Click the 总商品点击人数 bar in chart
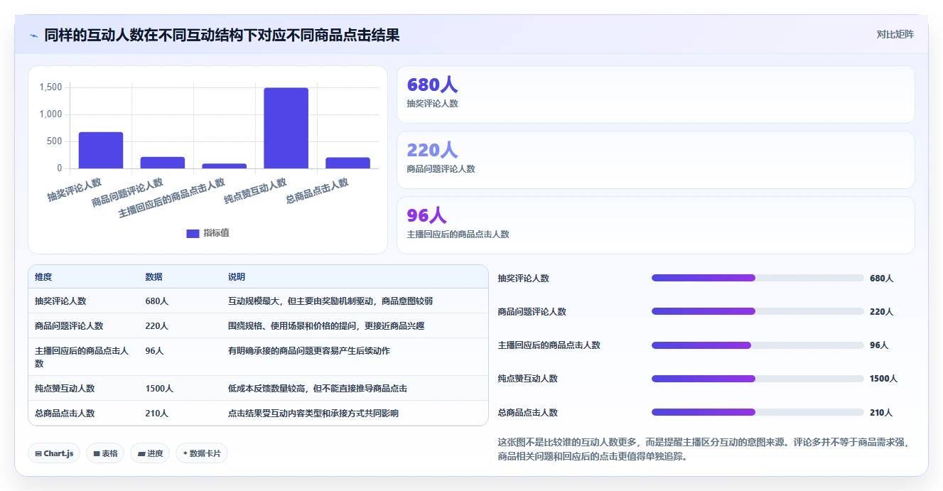Screen dimensions: 943x491 point(348,163)
